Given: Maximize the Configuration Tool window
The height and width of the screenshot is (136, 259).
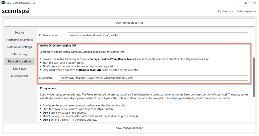Looking at the screenshot, I should coord(246,3).
